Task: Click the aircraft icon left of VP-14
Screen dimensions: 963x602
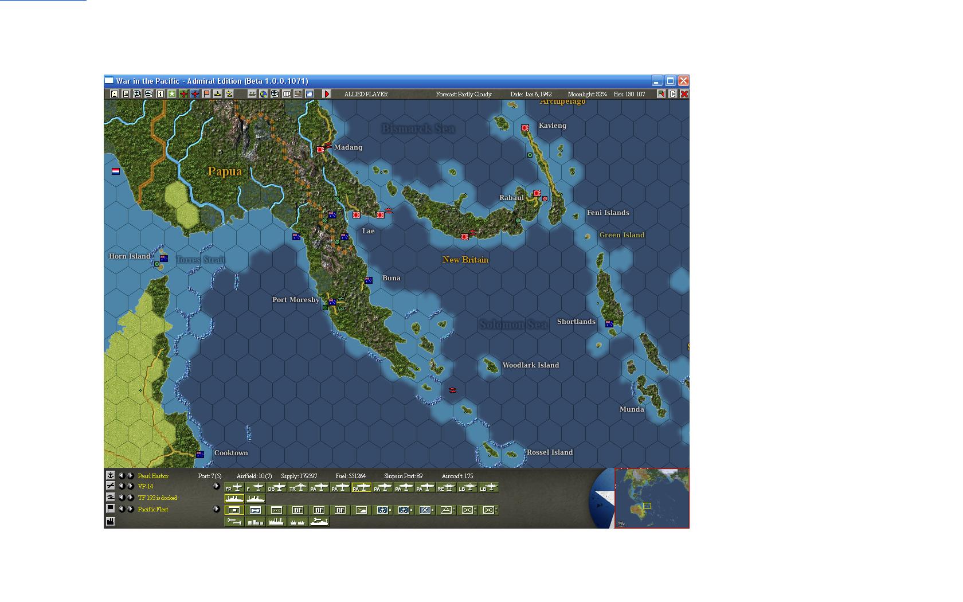Action: (x=111, y=486)
